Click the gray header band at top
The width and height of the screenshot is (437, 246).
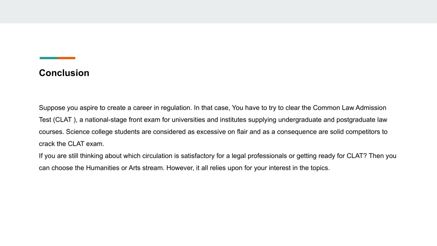[218, 12]
